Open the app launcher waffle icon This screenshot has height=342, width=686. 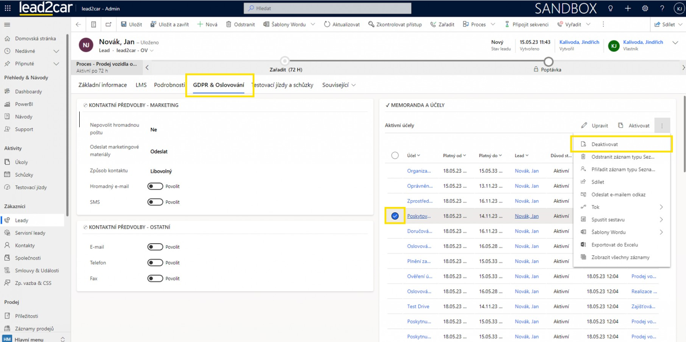[7, 8]
